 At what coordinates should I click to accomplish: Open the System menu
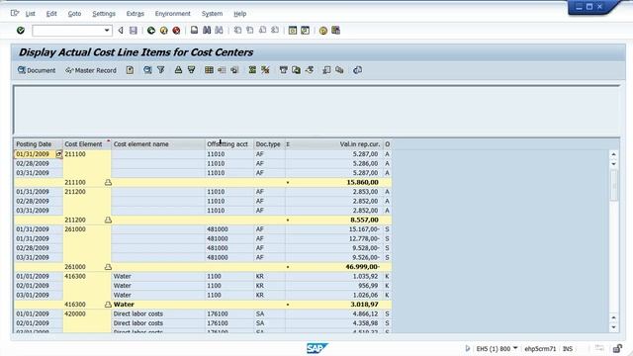coord(212,14)
